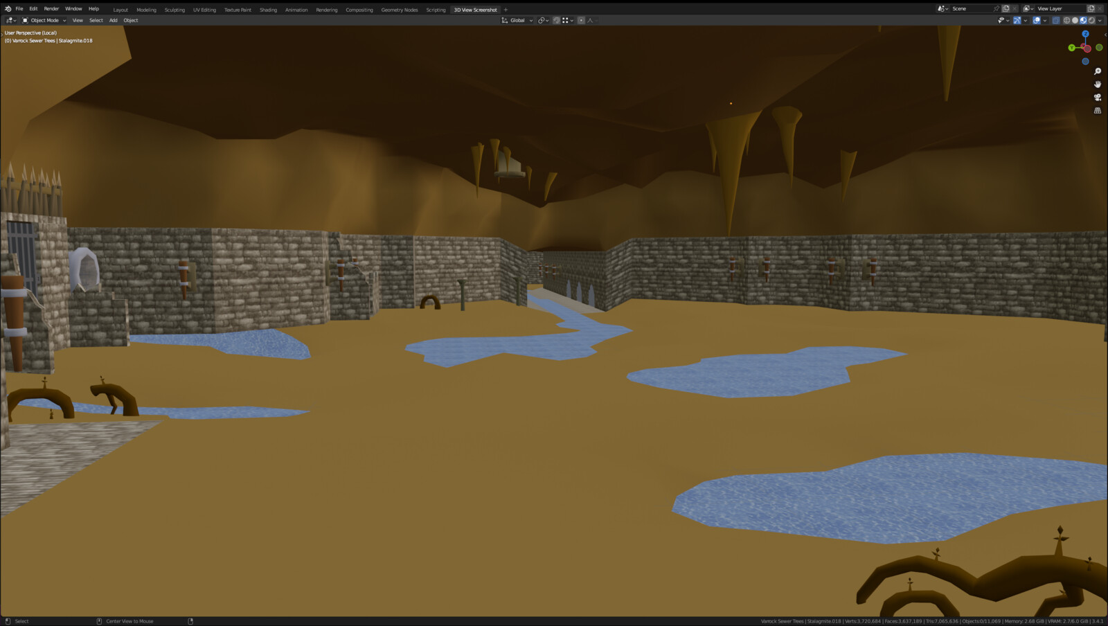Pin the scene to workspace

[997, 9]
